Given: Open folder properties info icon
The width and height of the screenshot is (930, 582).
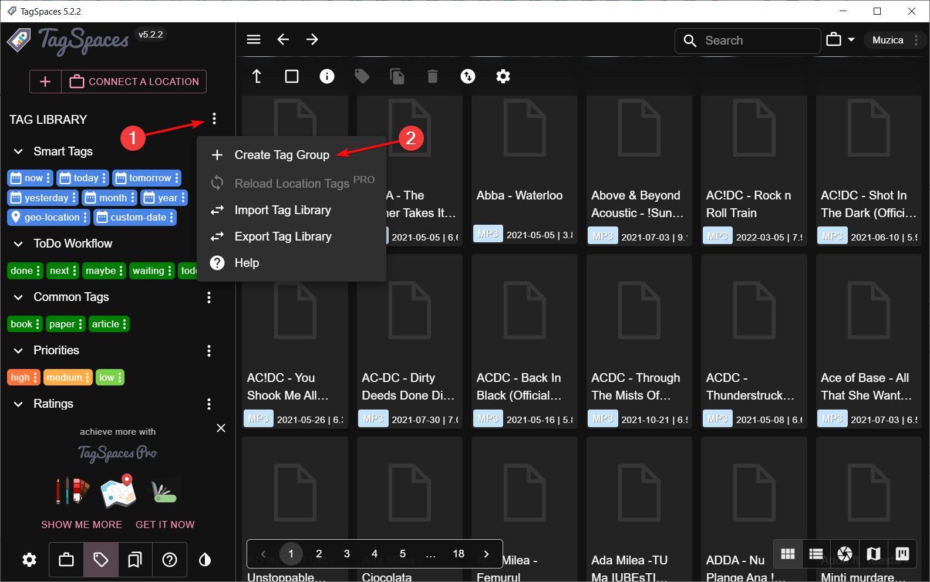Looking at the screenshot, I should click(x=327, y=76).
